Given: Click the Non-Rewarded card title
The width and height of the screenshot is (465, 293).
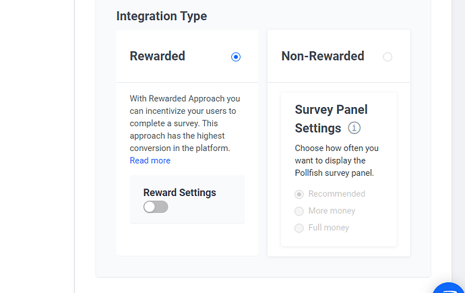Looking at the screenshot, I should [322, 56].
